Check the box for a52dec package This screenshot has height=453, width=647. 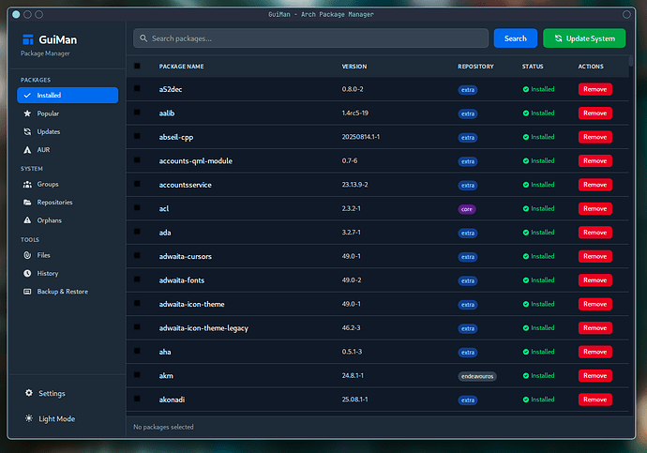[x=137, y=89]
